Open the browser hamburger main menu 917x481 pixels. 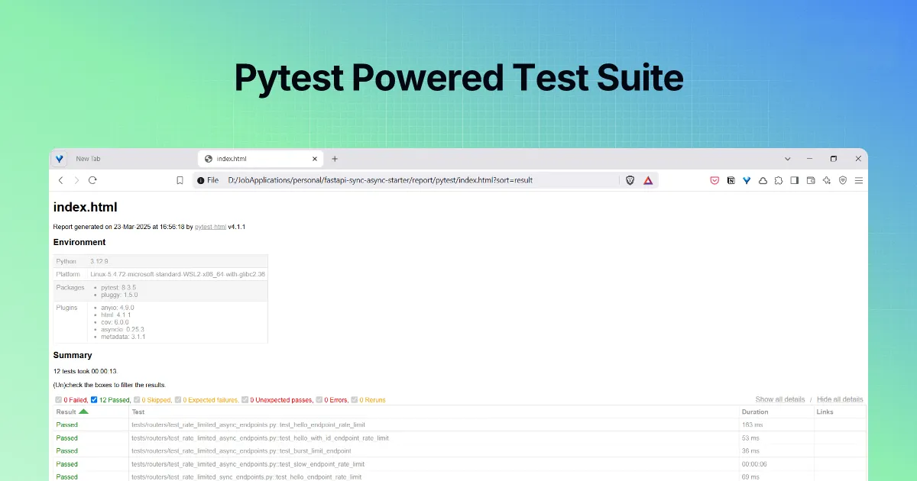pyautogui.click(x=859, y=180)
